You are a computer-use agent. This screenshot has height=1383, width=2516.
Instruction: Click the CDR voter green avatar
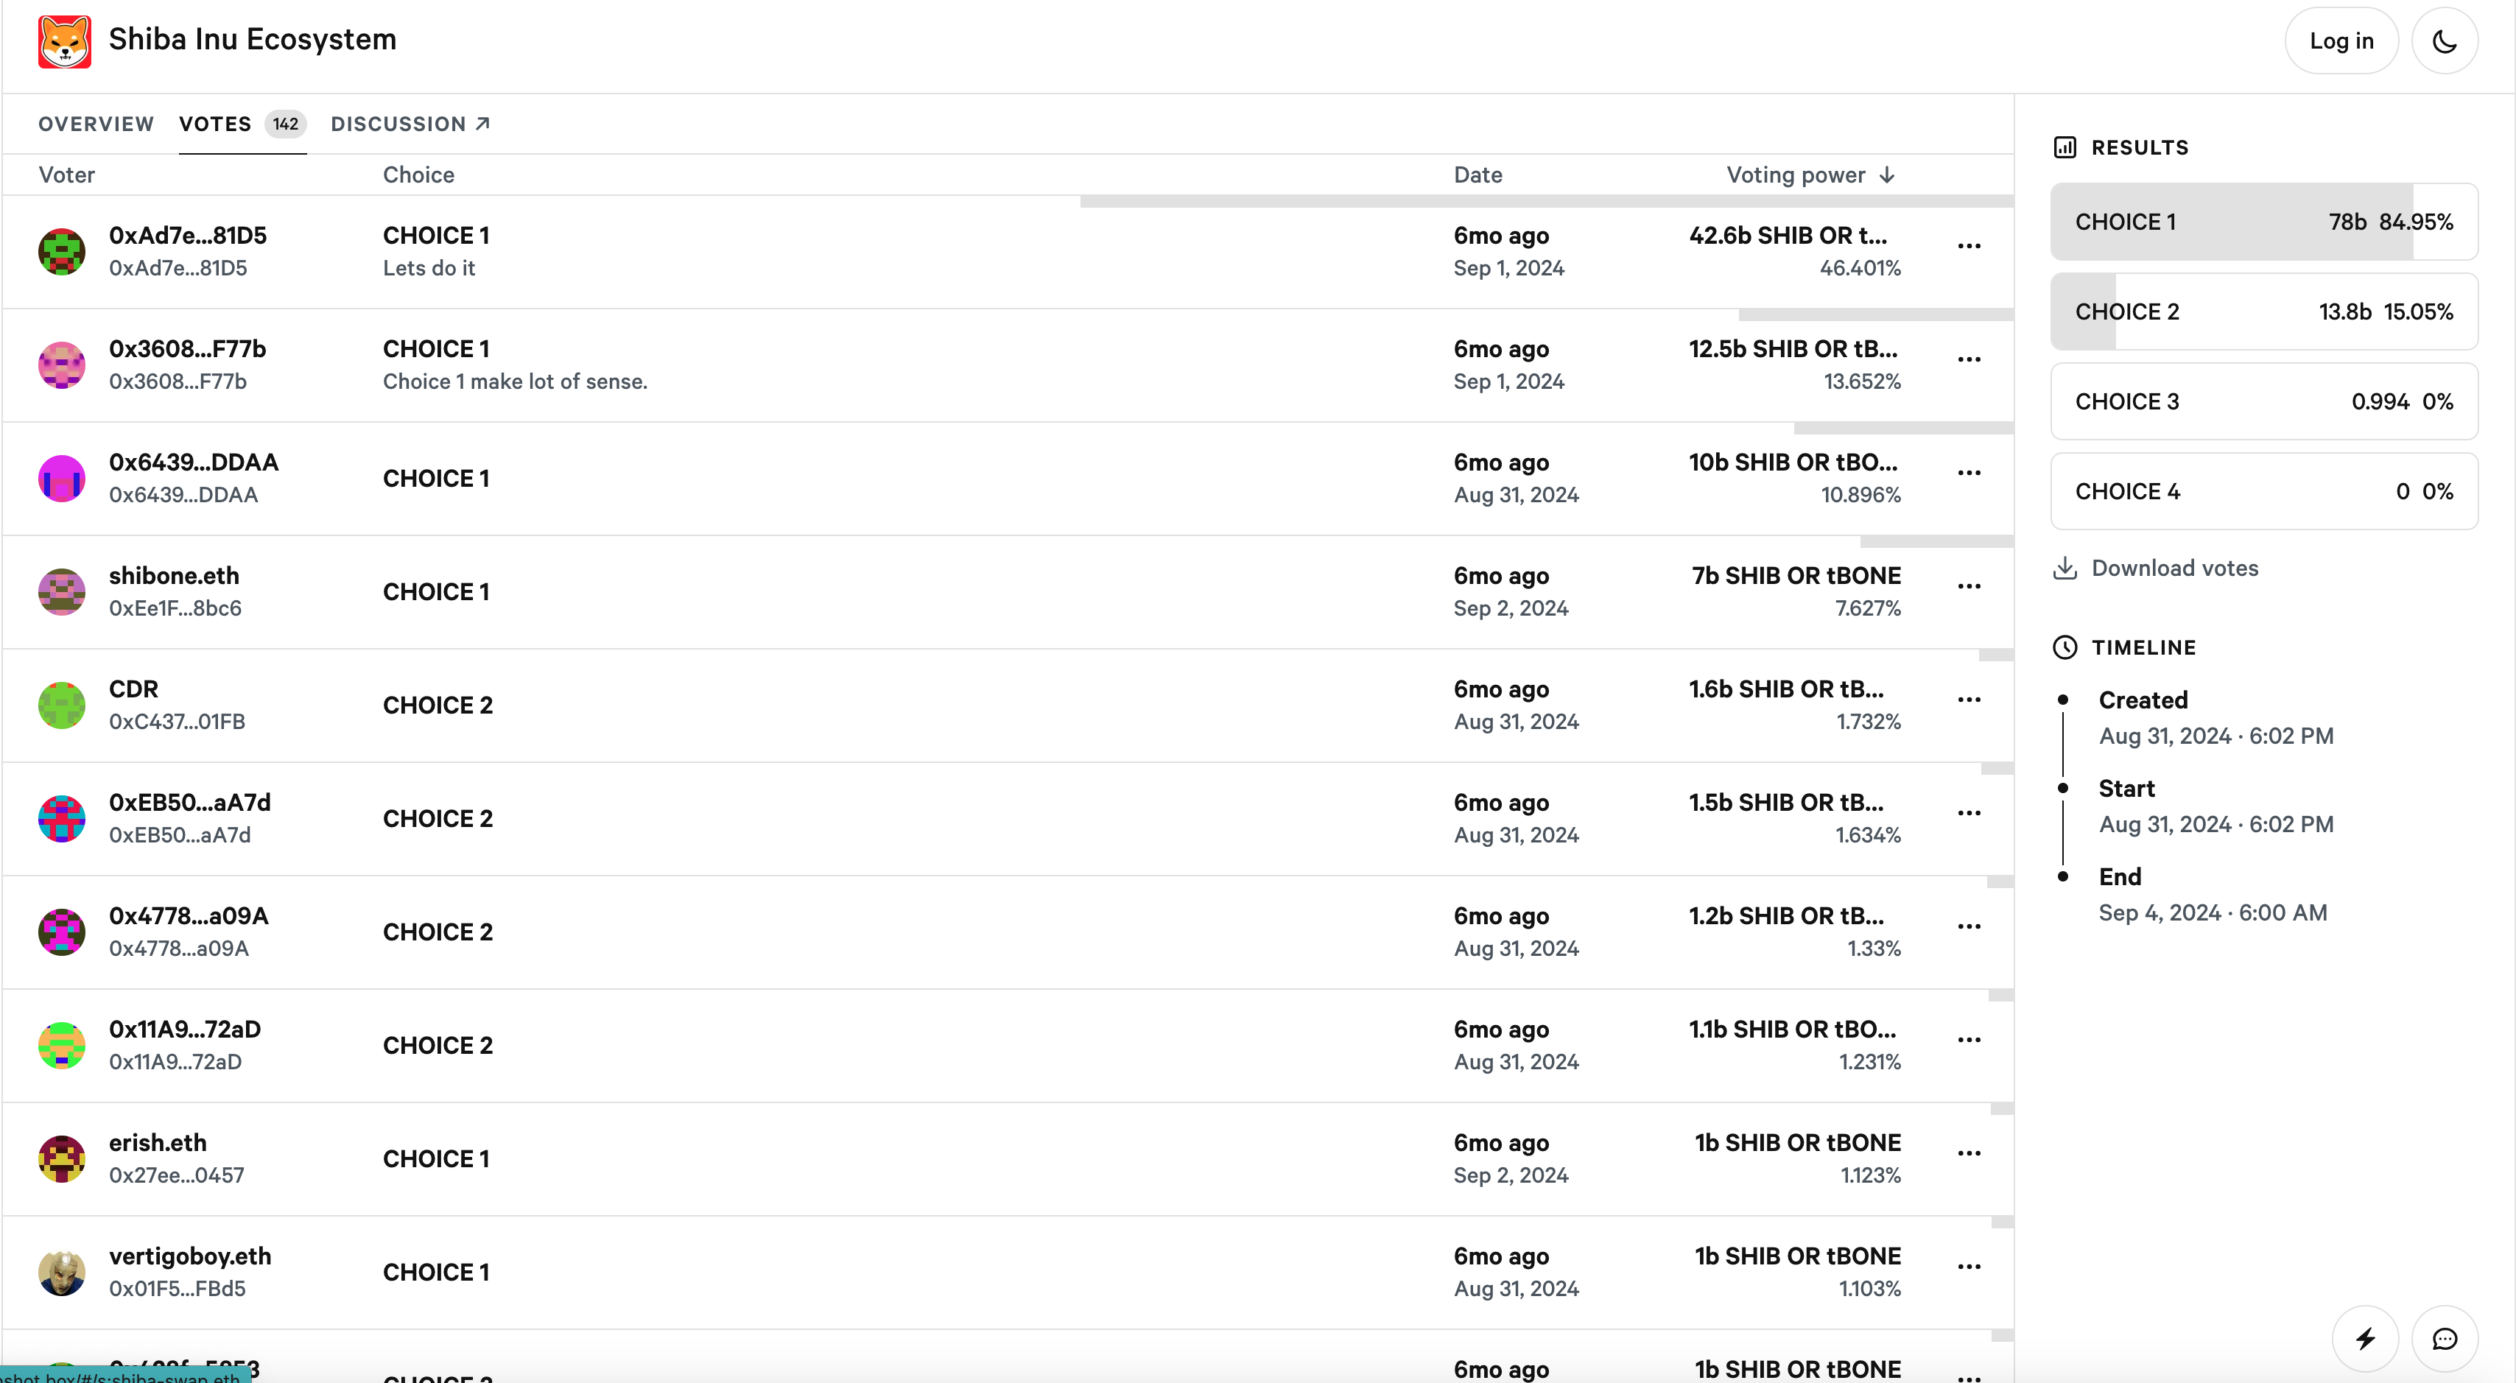pos(62,705)
